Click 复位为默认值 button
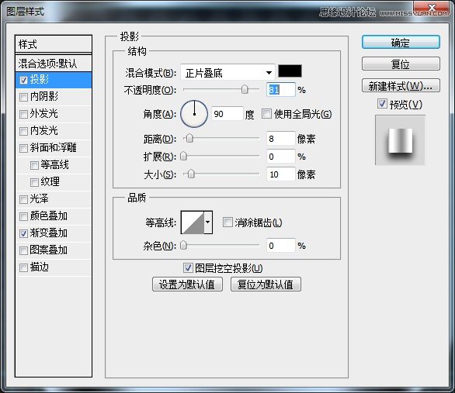The width and height of the screenshot is (455, 393). [x=266, y=284]
